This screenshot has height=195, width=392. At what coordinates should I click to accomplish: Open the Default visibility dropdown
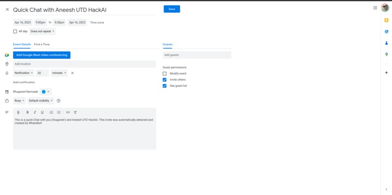point(40,101)
